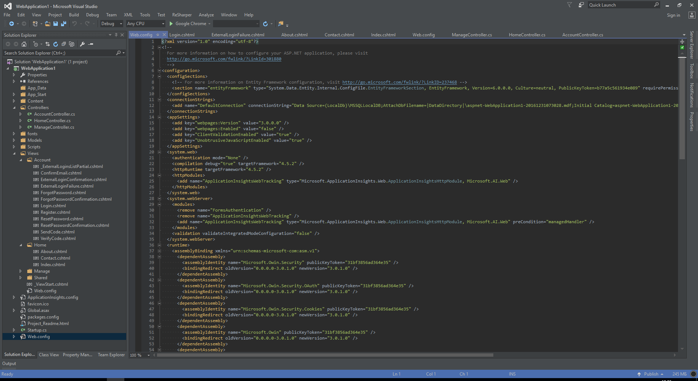Open the Analyze menu
The width and height of the screenshot is (698, 381).
[206, 15]
